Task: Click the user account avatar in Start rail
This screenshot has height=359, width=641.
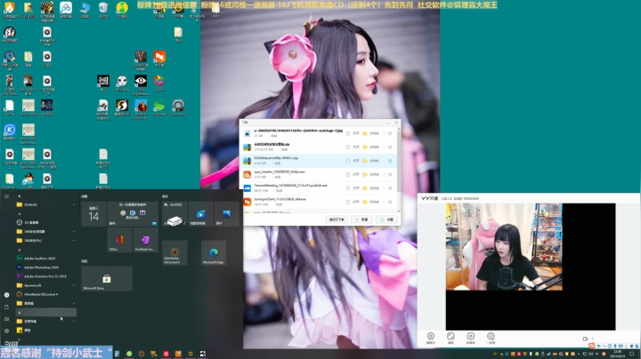Action: pyautogui.click(x=6, y=294)
